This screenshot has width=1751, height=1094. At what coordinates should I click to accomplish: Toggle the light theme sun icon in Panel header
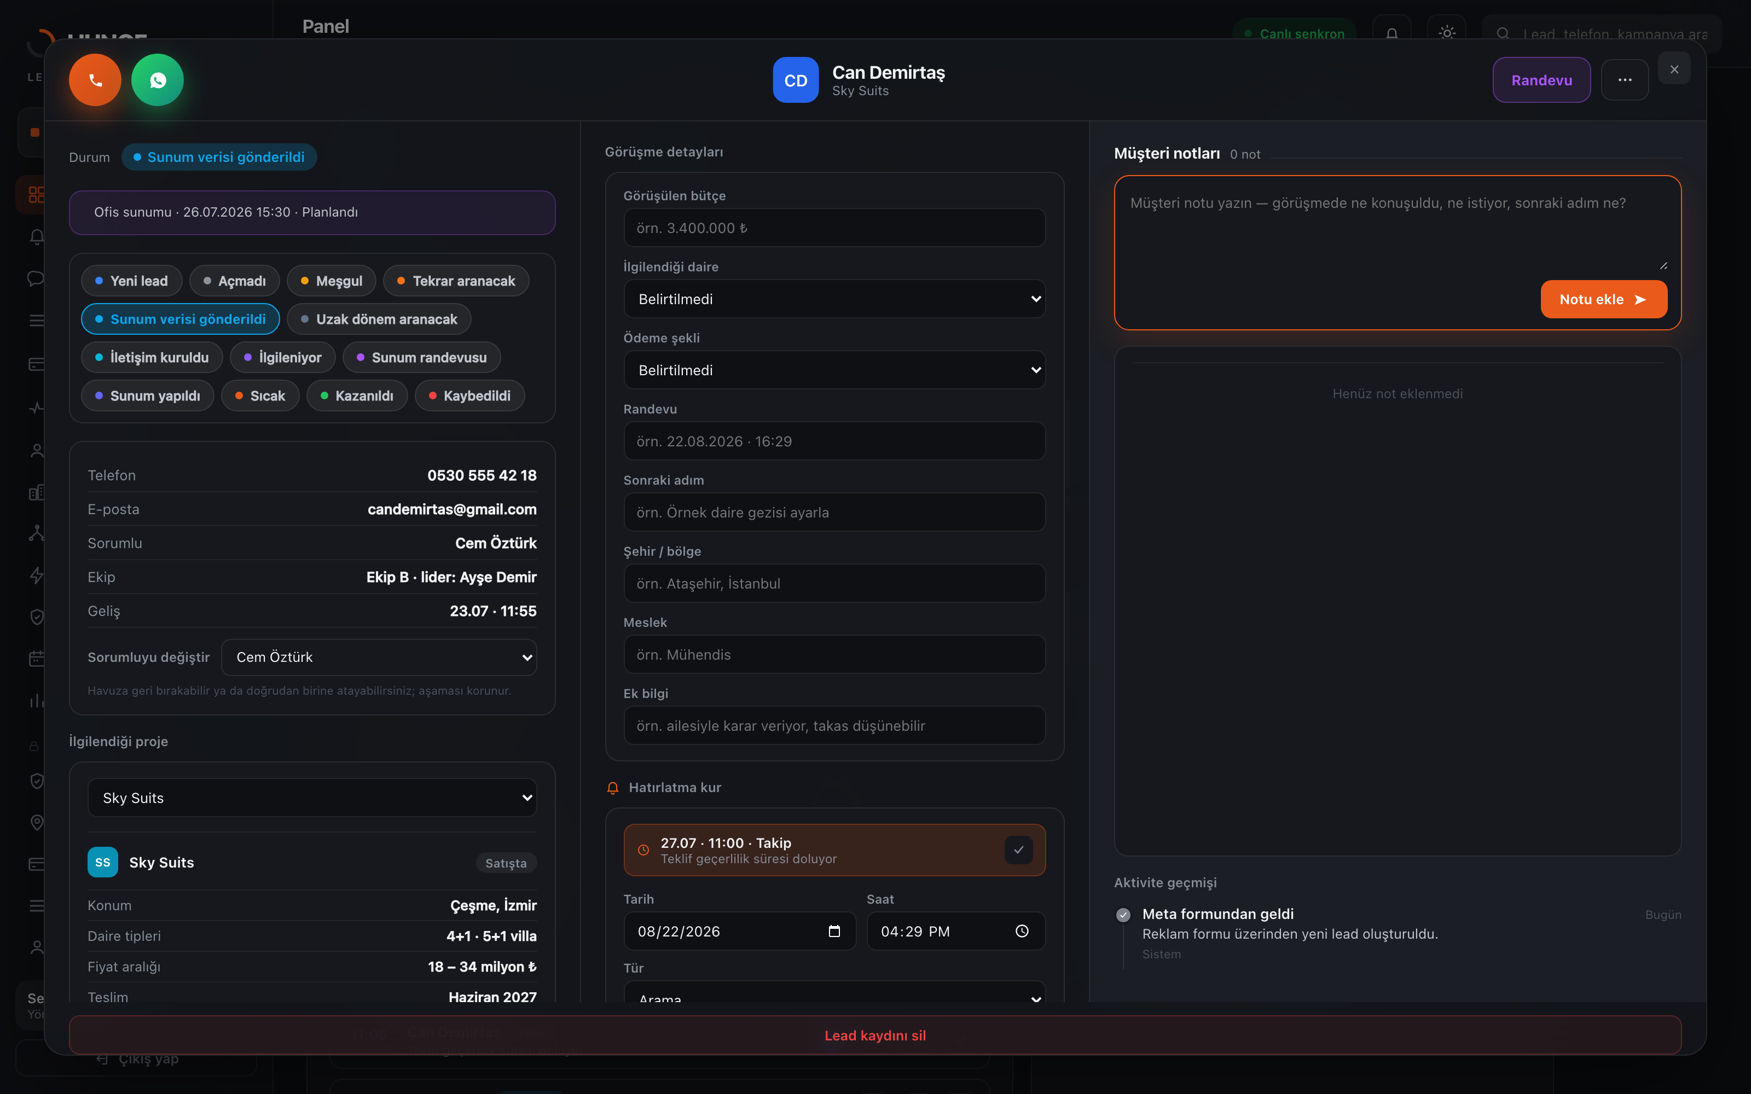click(1446, 33)
